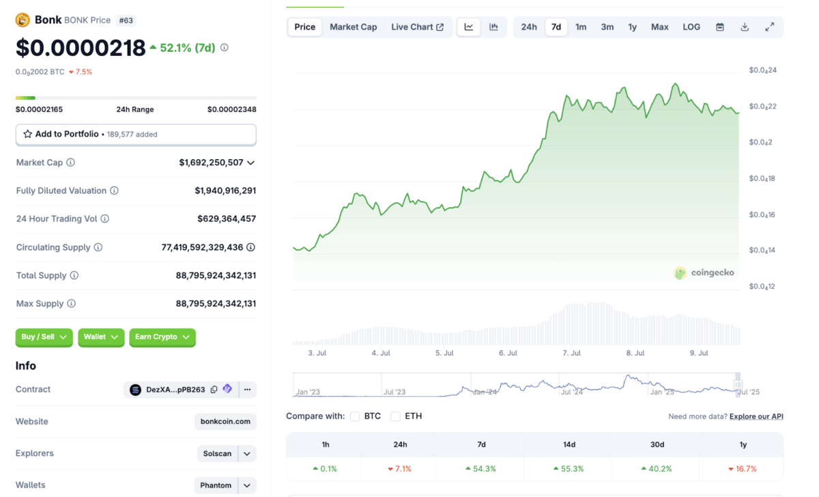The width and height of the screenshot is (819, 497).
Task: Enable ETH comparison checkbox
Action: (395, 416)
